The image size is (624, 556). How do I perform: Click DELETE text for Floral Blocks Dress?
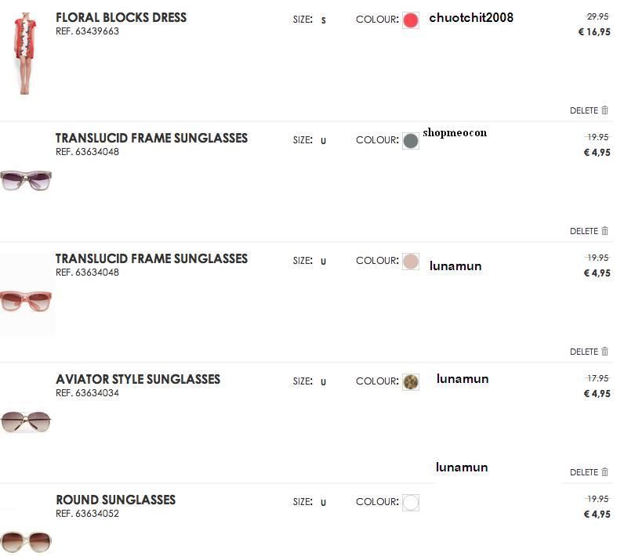coord(584,111)
